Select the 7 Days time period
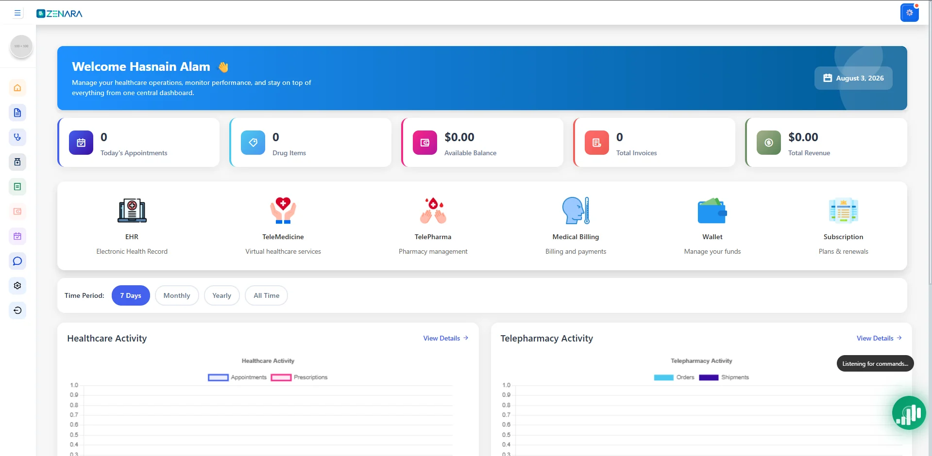Viewport: 932px width, 456px height. (131, 295)
